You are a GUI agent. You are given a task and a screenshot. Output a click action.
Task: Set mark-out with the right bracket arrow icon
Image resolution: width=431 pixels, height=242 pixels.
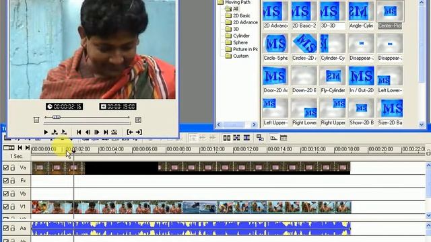[139, 132]
